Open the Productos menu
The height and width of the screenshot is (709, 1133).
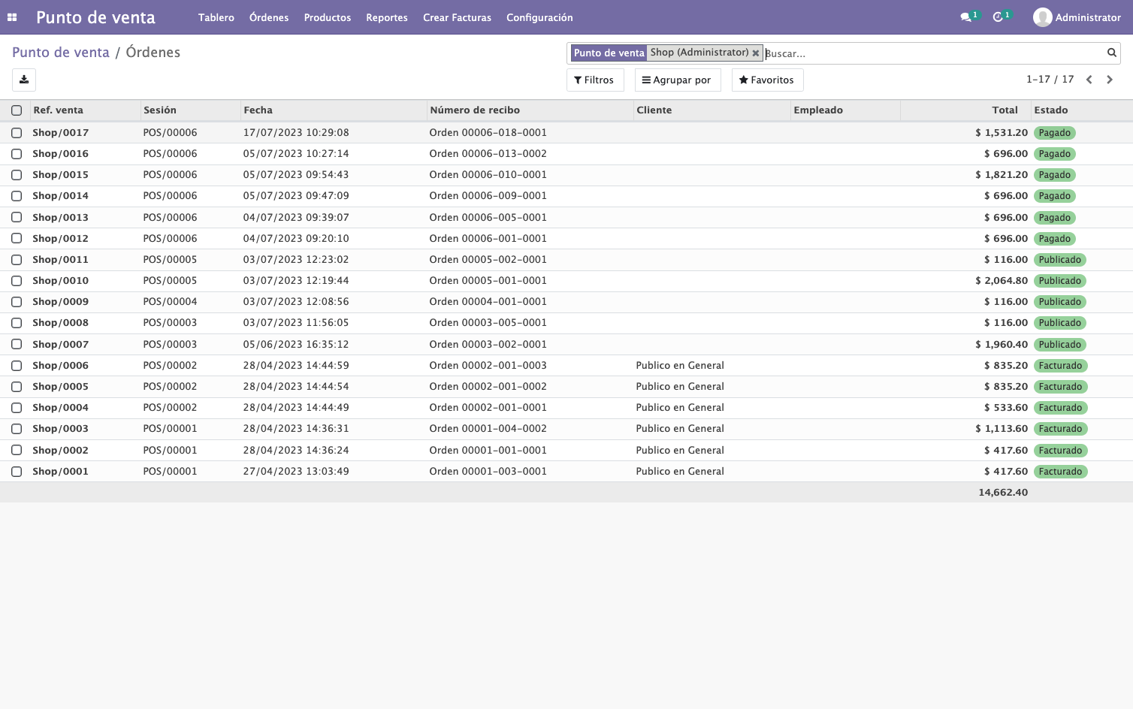[328, 17]
